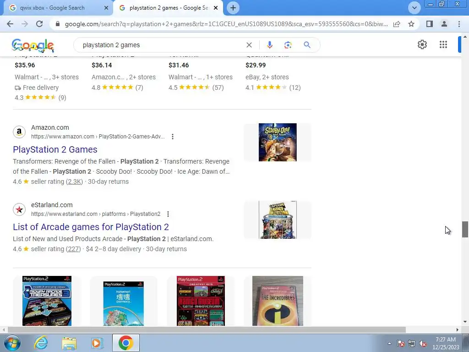Screen dimensions: 469x352
Task: Open Katamari Damacy product image
Action: (124, 303)
